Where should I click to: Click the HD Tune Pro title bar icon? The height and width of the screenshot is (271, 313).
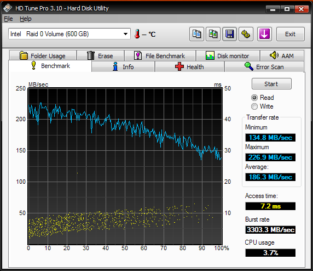click(8, 8)
